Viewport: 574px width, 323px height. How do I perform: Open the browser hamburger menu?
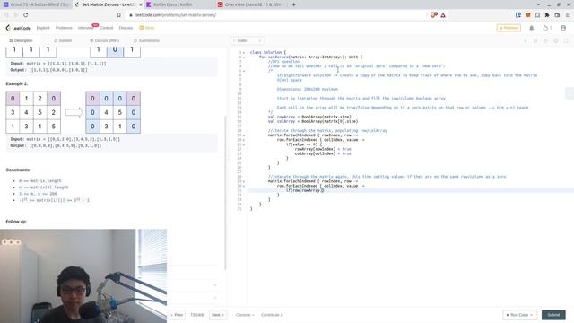click(567, 15)
